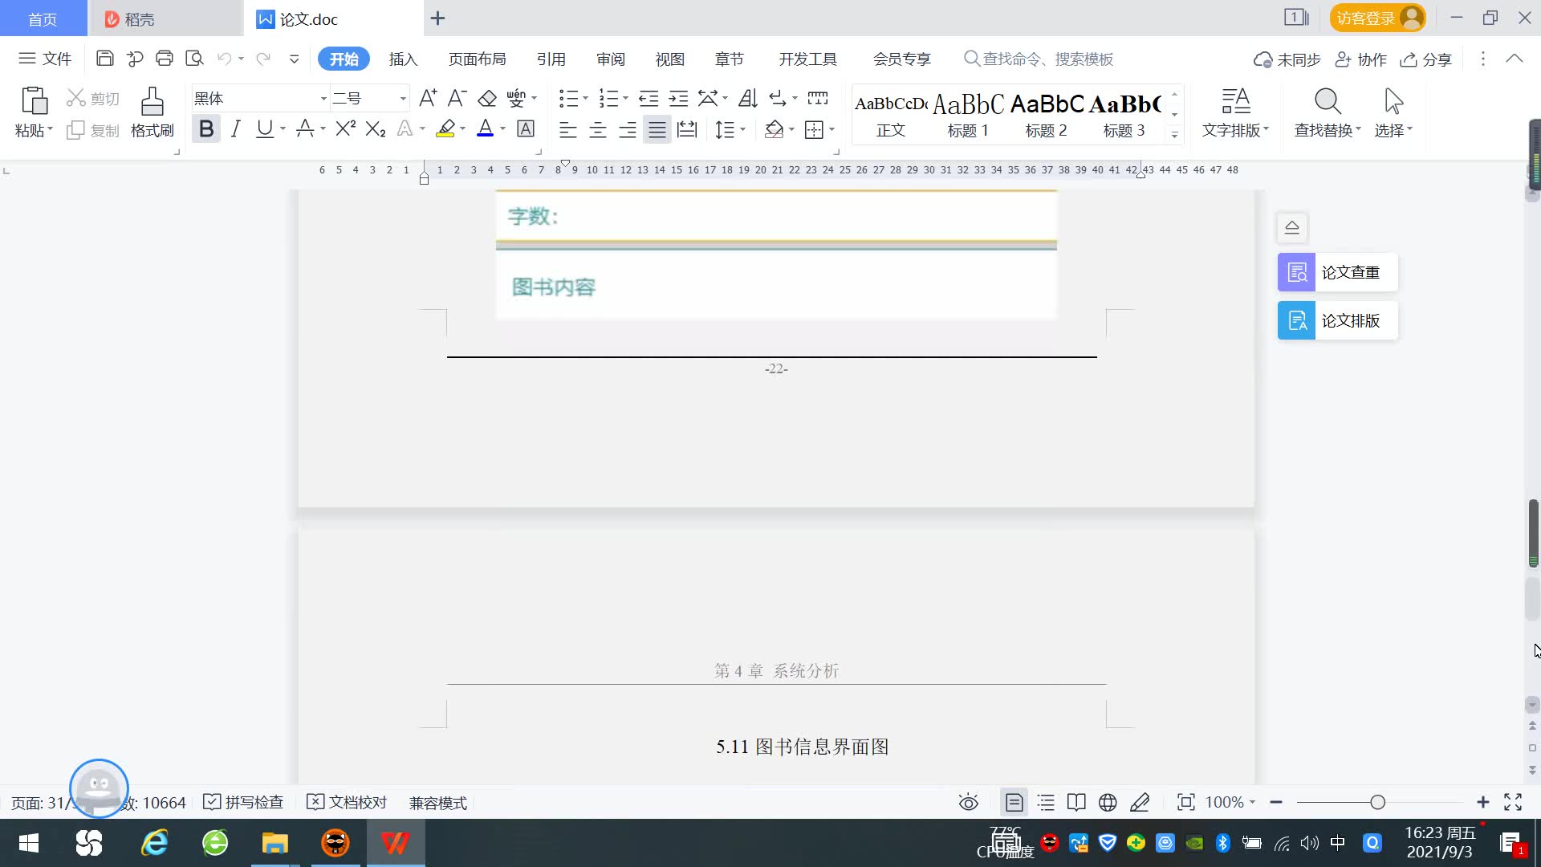1541x867 pixels.
Task: Click the print icon in quick toolbar
Action: pyautogui.click(x=165, y=59)
